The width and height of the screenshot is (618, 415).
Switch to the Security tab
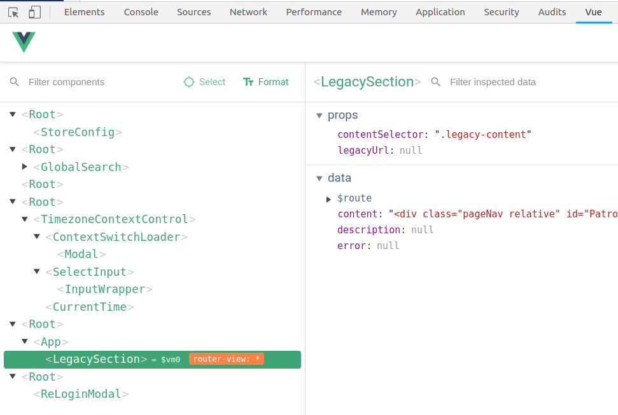[x=502, y=12]
